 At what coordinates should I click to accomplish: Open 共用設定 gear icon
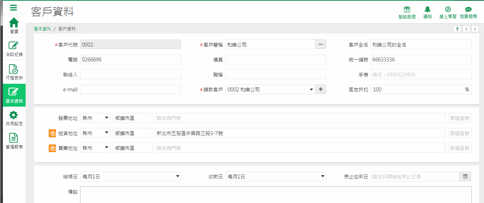[14, 118]
